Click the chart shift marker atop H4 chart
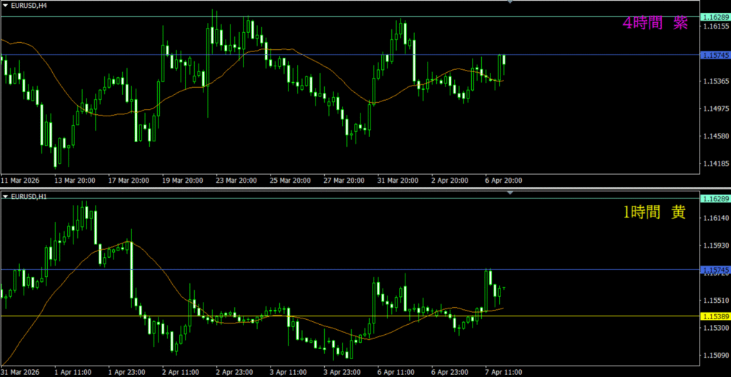This screenshot has height=377, width=731. pyautogui.click(x=510, y=3)
